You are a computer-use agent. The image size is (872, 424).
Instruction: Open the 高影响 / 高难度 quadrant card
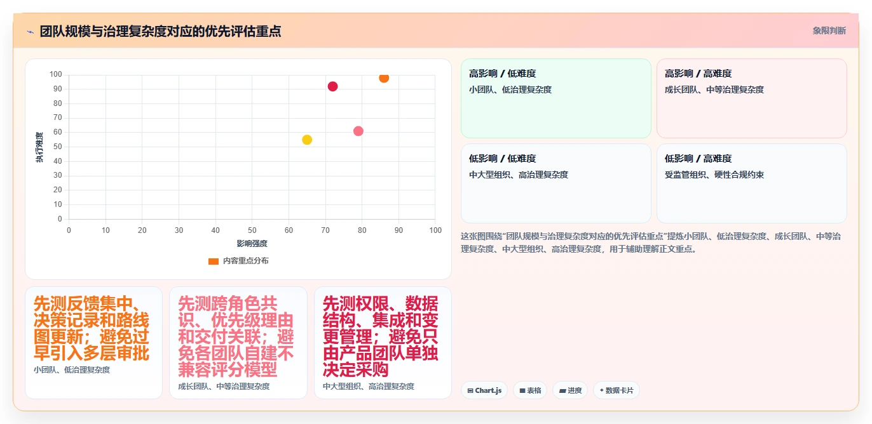click(752, 98)
